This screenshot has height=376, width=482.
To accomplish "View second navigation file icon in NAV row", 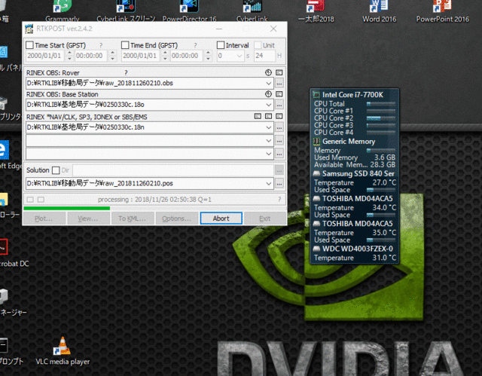I will click(x=268, y=116).
